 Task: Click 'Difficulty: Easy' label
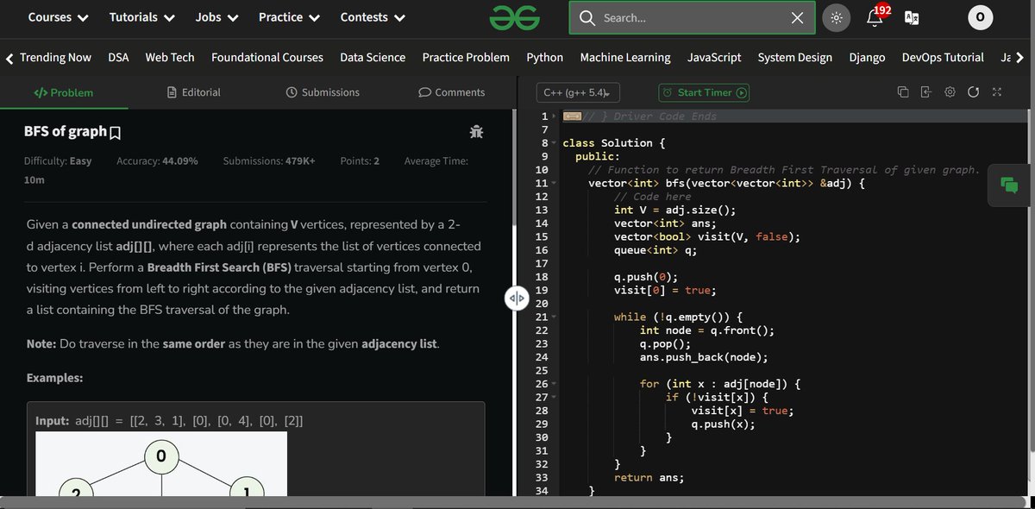58,161
